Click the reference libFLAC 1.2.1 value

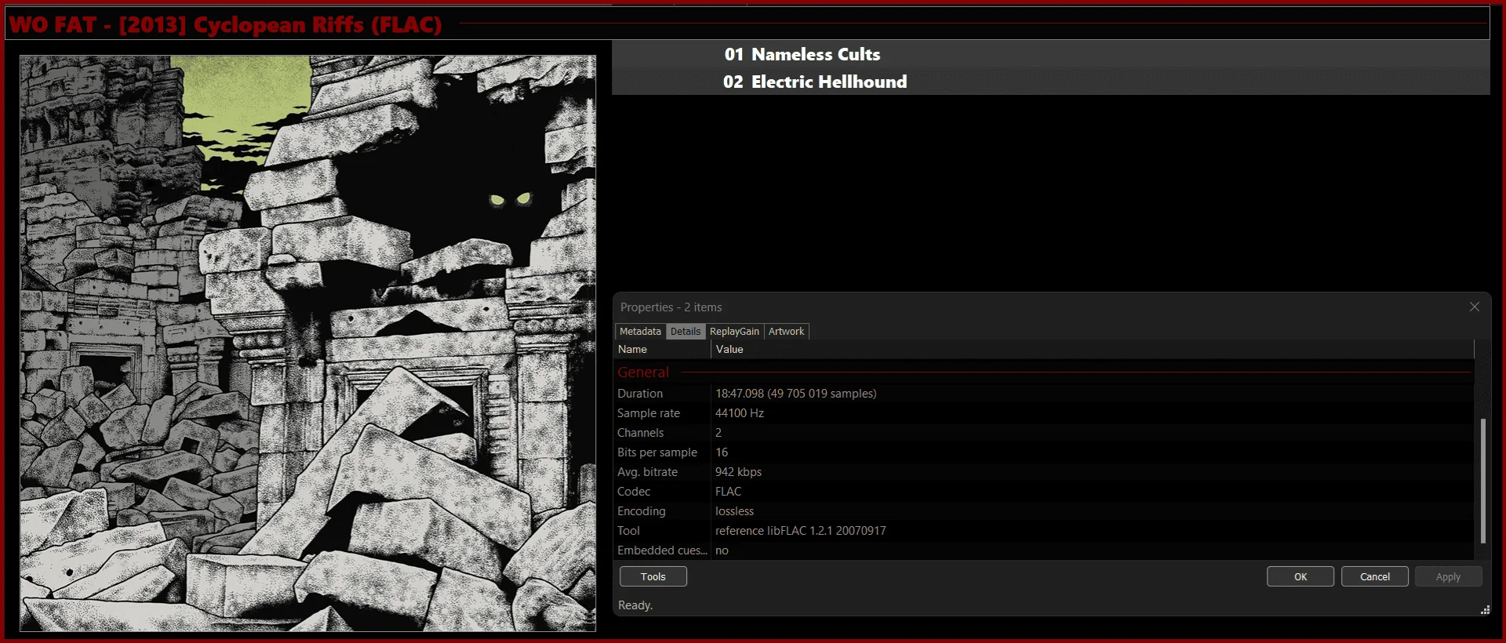[800, 531]
